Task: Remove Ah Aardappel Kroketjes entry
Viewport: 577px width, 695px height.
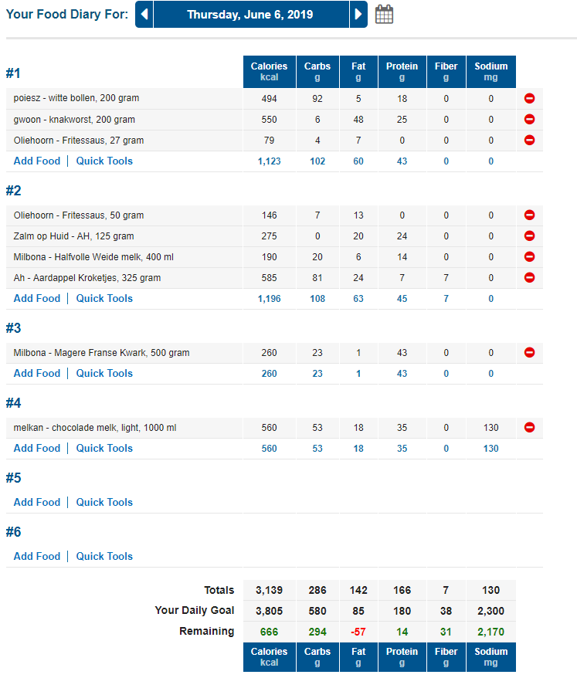Action: click(529, 278)
